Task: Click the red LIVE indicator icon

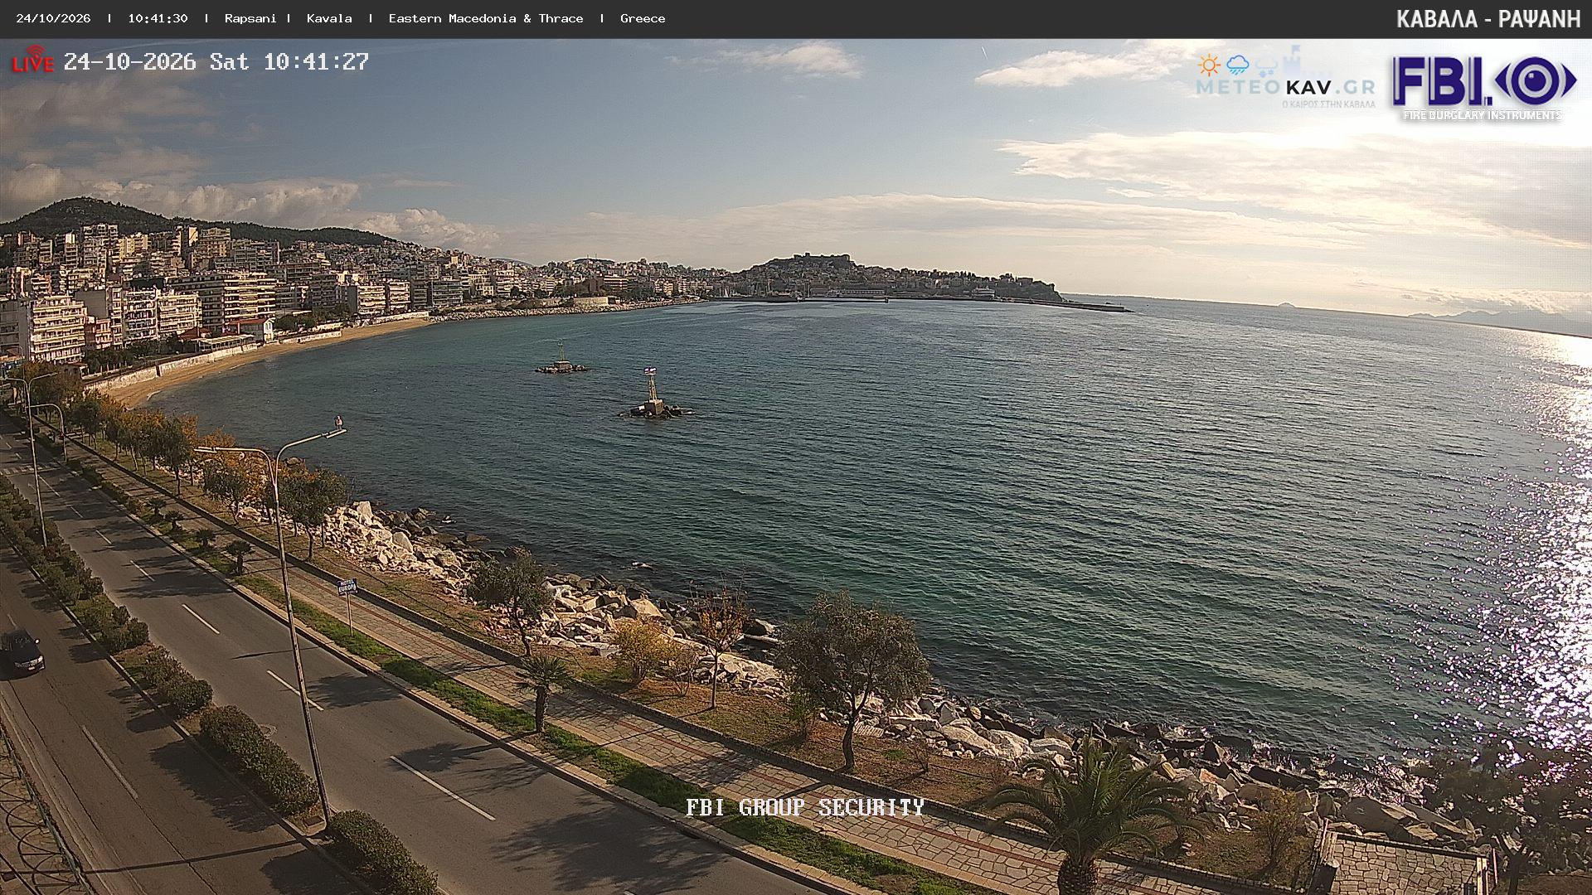Action: [33, 60]
